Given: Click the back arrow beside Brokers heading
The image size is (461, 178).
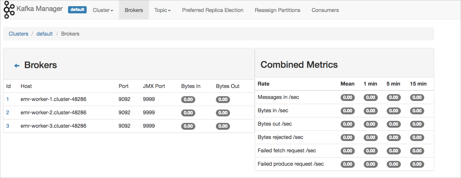Looking at the screenshot, I should (17, 66).
